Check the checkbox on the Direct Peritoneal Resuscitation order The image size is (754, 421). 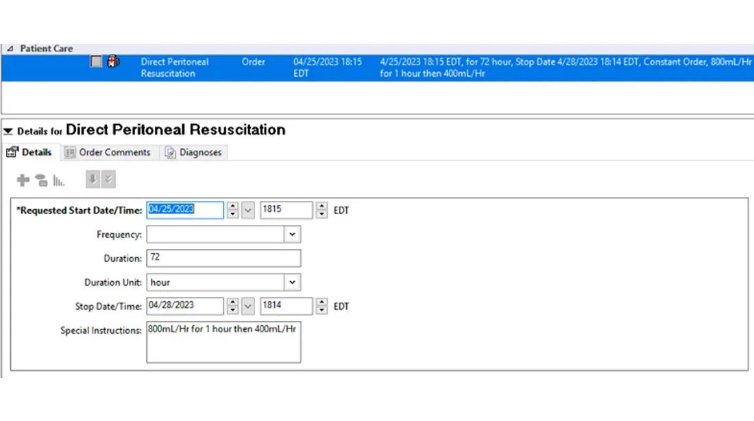pyautogui.click(x=97, y=61)
